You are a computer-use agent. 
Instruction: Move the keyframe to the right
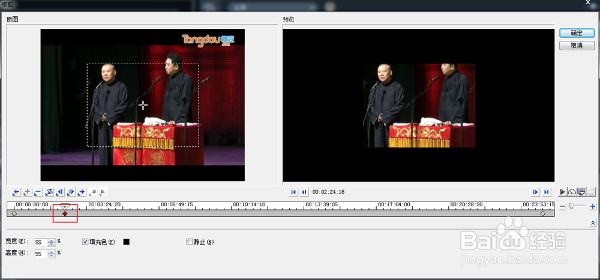[x=71, y=192]
